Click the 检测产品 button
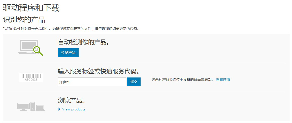Image resolution: width=292 pixels, height=123 pixels. click(68, 53)
